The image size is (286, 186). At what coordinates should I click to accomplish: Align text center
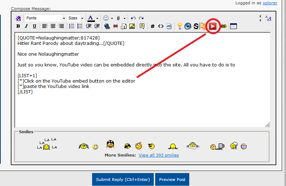[53, 26]
